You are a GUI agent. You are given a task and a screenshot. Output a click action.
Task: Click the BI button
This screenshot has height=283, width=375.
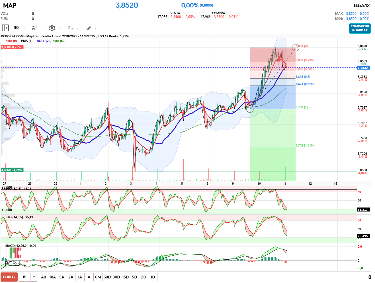coord(25,277)
